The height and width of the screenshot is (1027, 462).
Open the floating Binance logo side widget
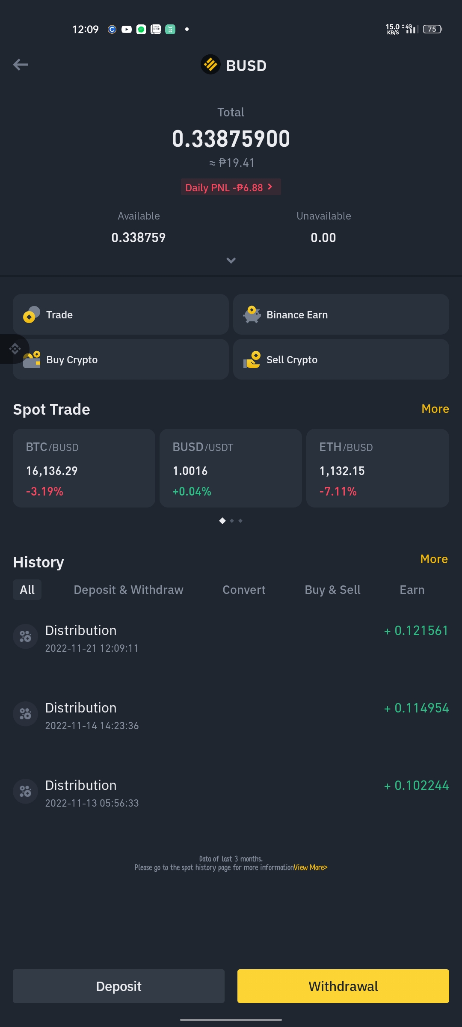point(15,349)
